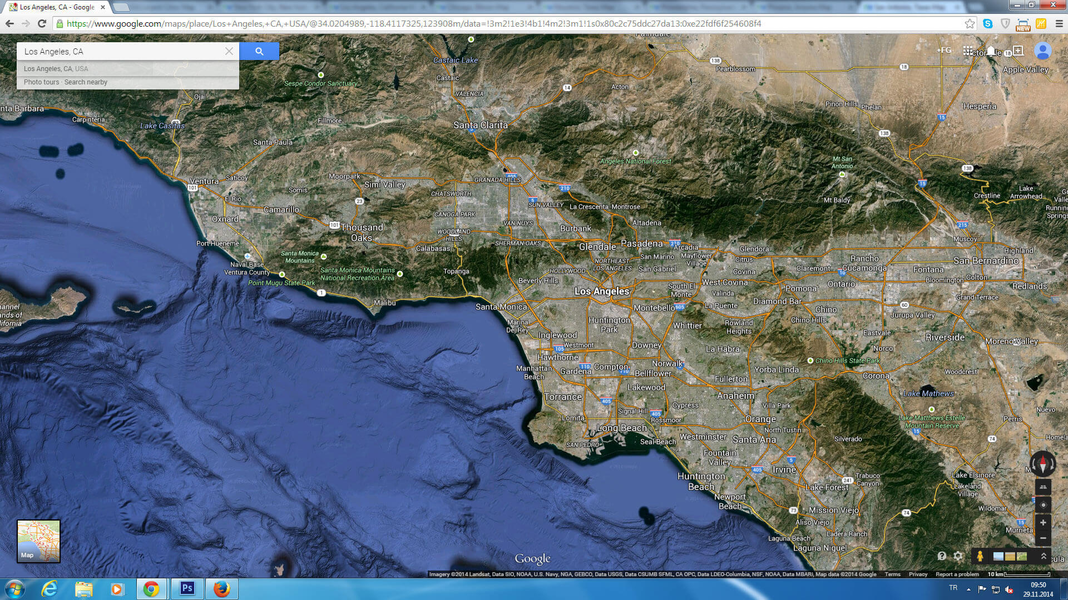The image size is (1068, 600).
Task: Click the help question mark bubble
Action: [942, 556]
